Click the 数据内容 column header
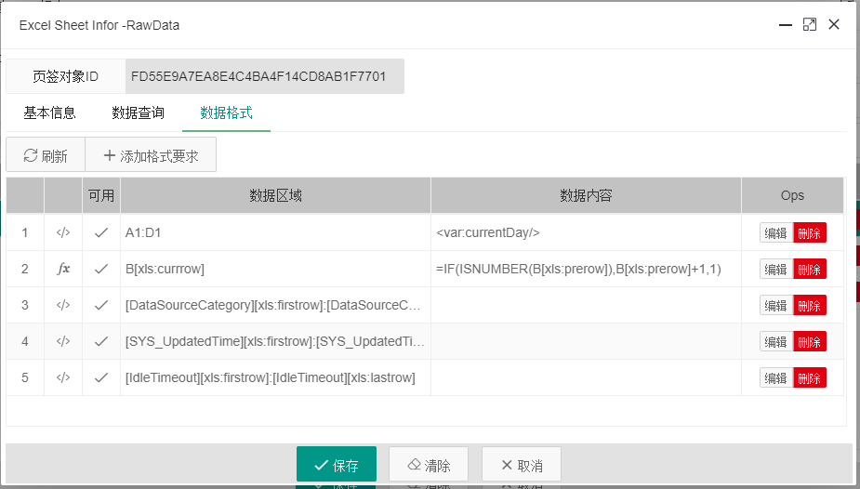 tap(586, 195)
